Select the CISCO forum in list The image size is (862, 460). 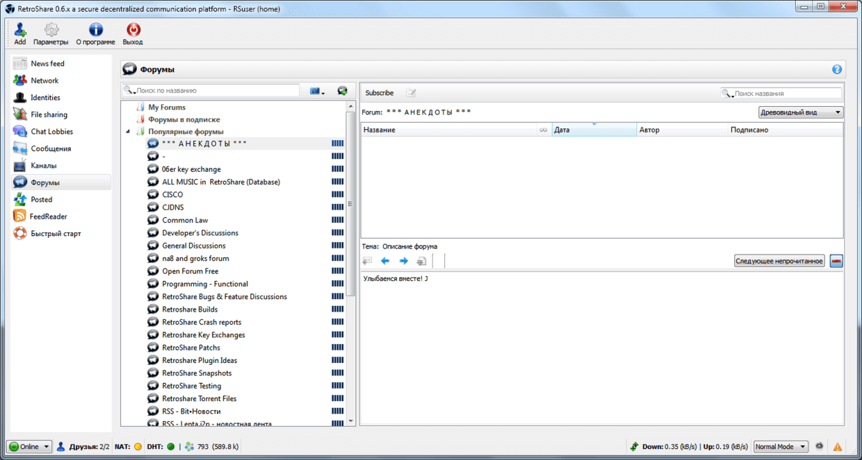(x=172, y=195)
